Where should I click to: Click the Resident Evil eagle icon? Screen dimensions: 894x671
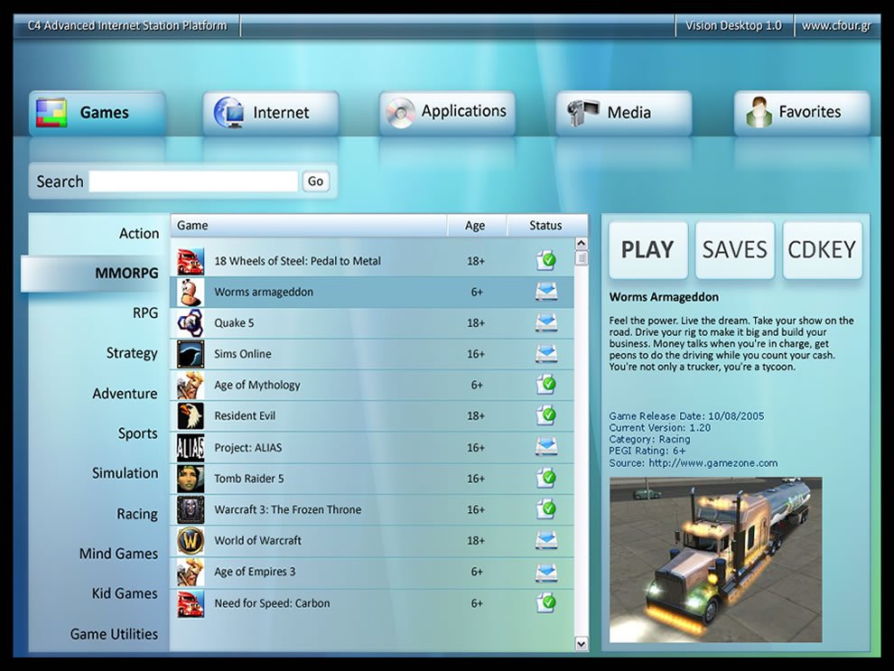point(191,416)
